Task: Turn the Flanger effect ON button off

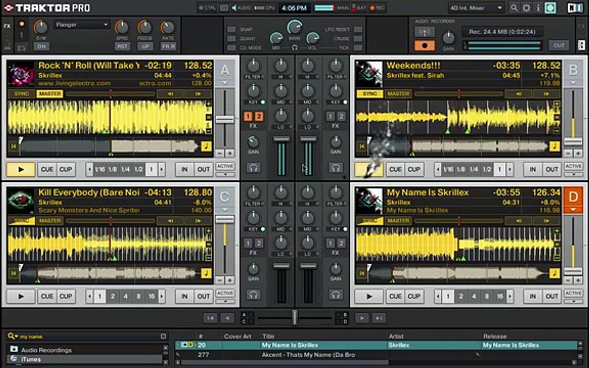Action: click(41, 47)
